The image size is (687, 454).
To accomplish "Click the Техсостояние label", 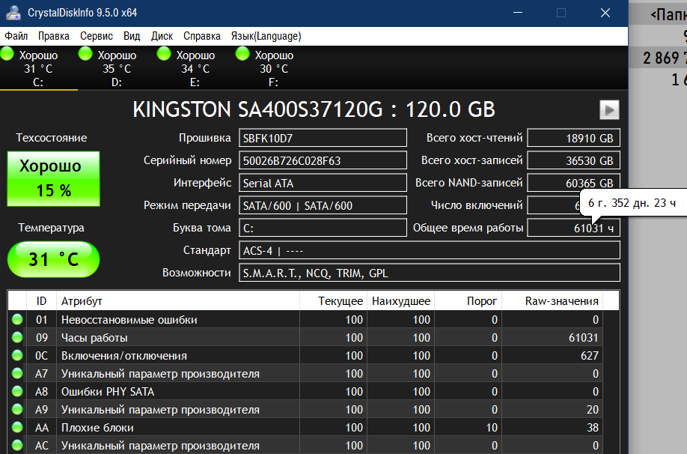I will (51, 138).
